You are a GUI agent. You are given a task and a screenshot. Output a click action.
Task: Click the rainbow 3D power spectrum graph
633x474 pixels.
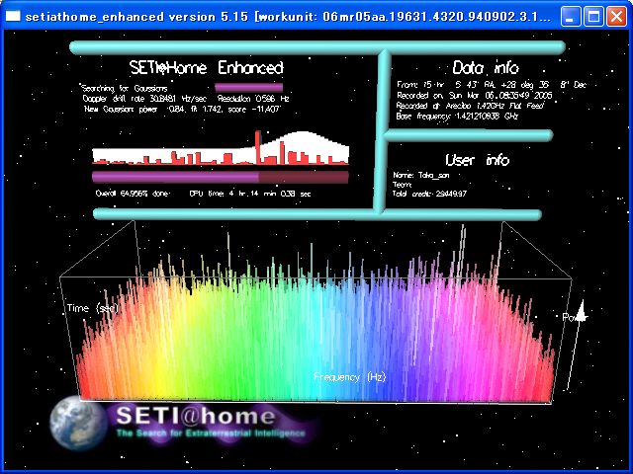316,318
